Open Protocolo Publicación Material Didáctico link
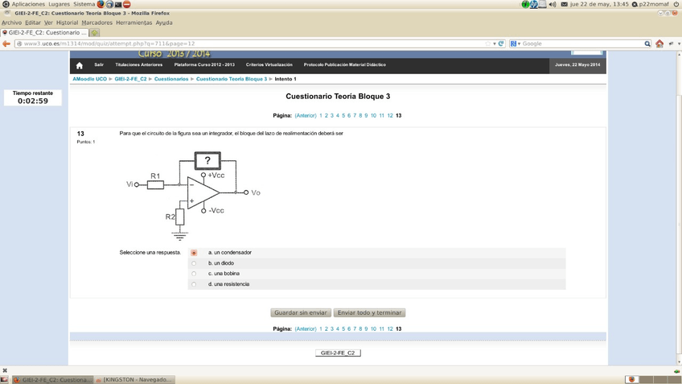This screenshot has height=384, width=682. (x=345, y=65)
